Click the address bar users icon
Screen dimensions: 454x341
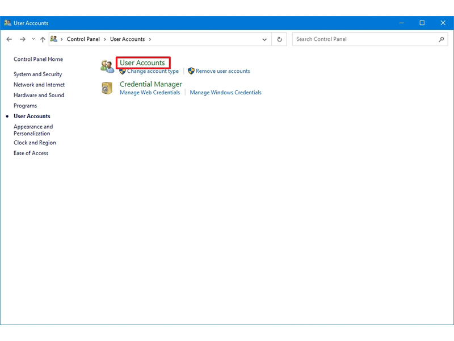pos(53,39)
